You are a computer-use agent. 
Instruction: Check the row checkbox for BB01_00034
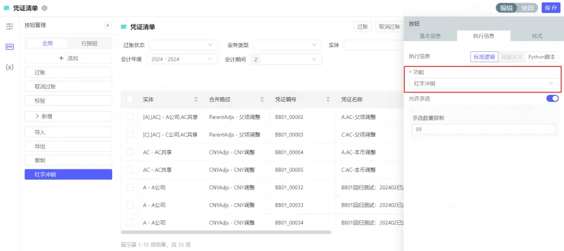(x=130, y=222)
